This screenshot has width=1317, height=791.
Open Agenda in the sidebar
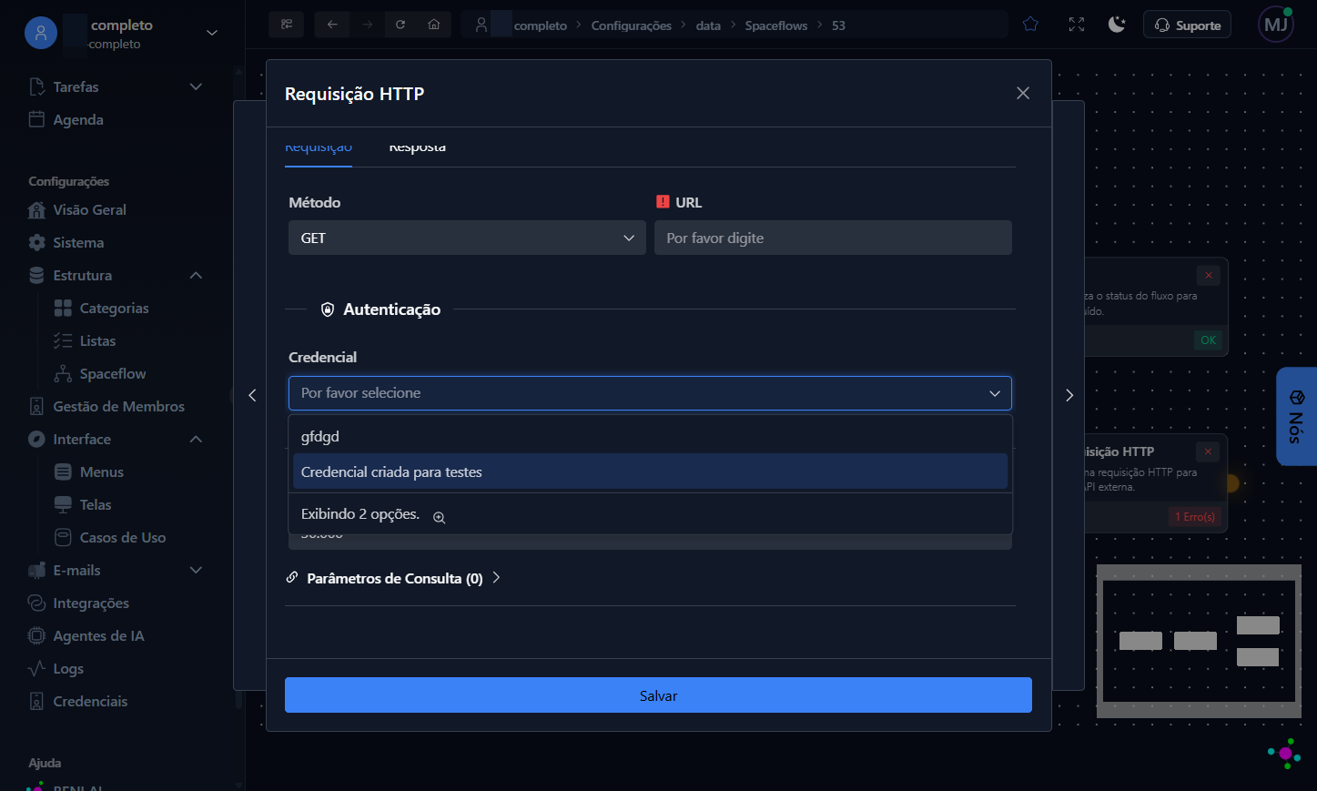pos(78,119)
